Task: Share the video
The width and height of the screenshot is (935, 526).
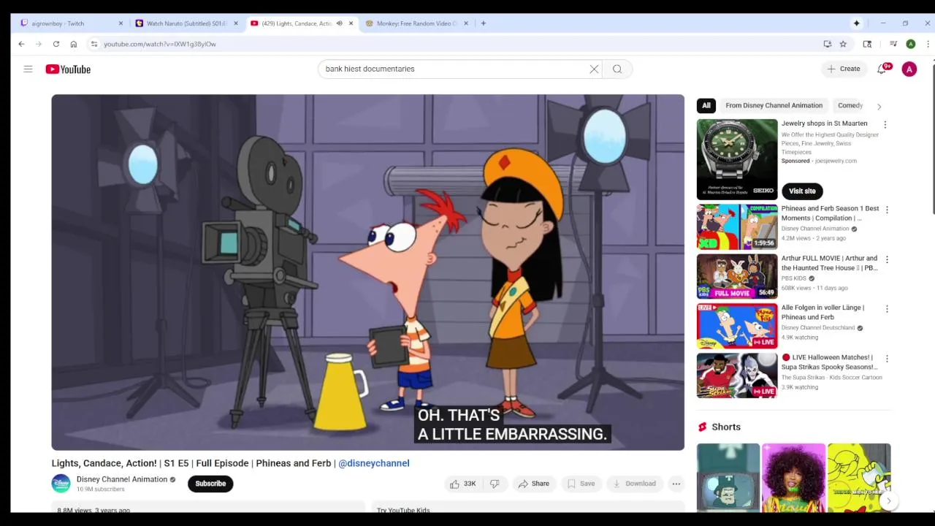Action: (533, 484)
